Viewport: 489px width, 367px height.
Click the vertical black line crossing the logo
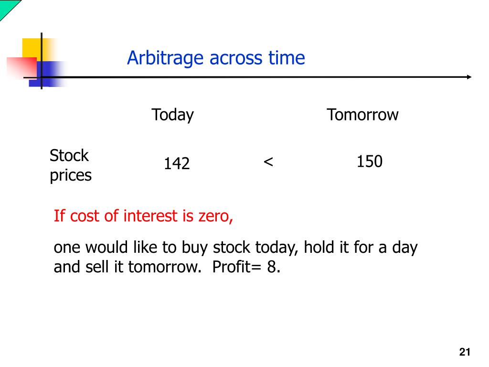tap(42, 61)
